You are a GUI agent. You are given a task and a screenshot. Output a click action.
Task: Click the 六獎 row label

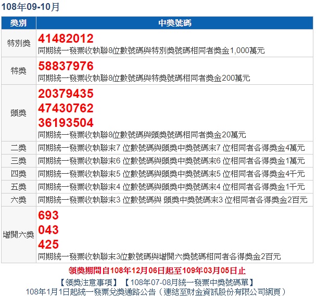point(19,199)
